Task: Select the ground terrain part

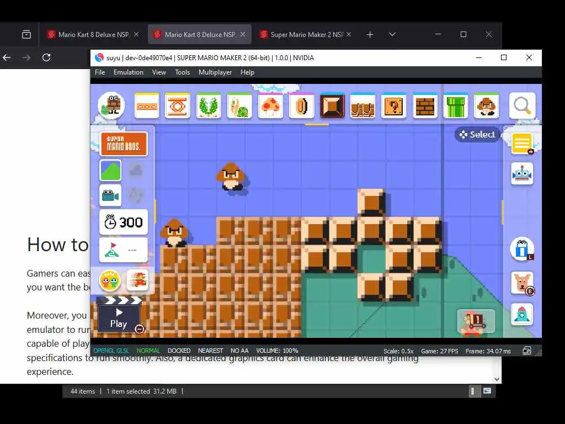Action: pyautogui.click(x=363, y=106)
